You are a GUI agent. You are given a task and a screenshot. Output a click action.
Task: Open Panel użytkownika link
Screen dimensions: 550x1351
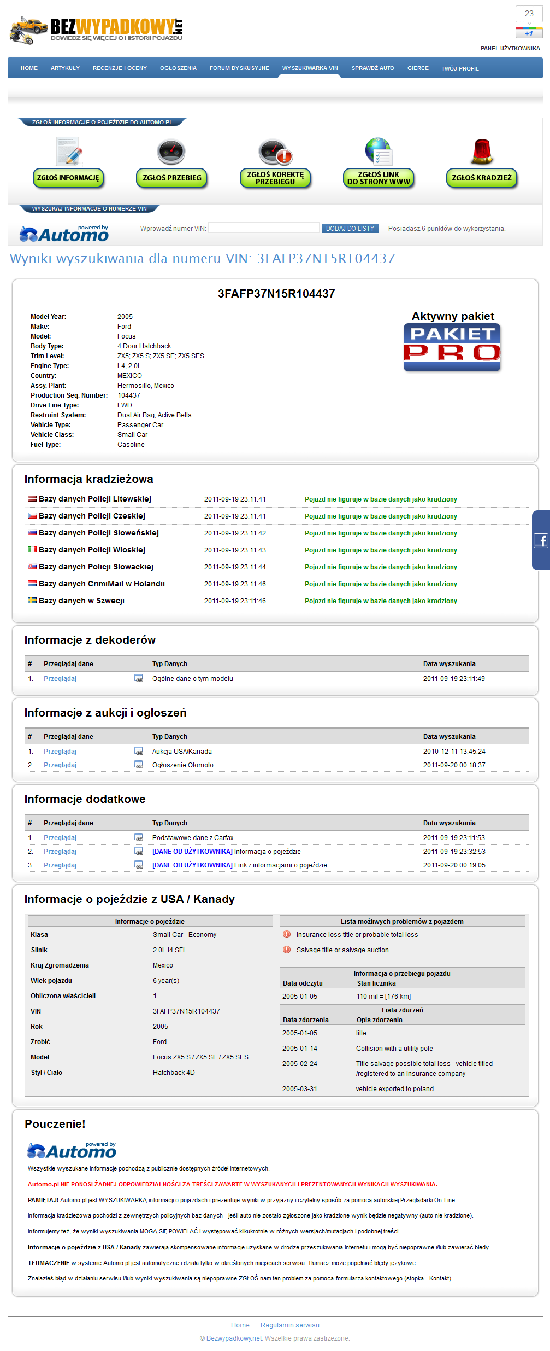[x=510, y=48]
